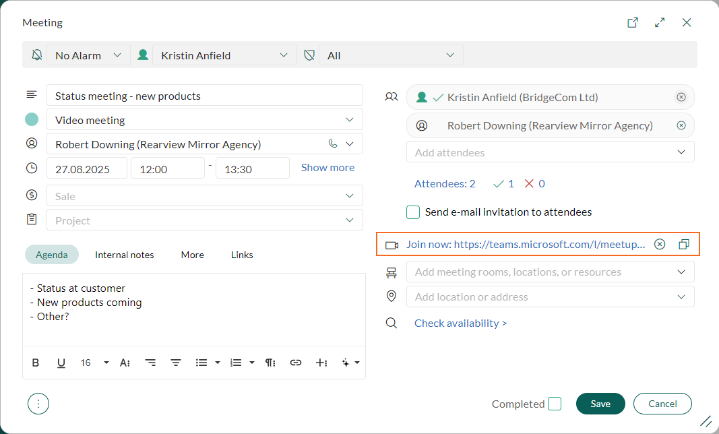Remove Robert Downing from attendees
This screenshot has width=719, height=434.
pos(681,125)
